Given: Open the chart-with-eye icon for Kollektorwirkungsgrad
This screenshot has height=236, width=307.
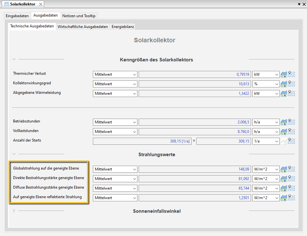Looking at the screenshot, I should (x=284, y=84).
